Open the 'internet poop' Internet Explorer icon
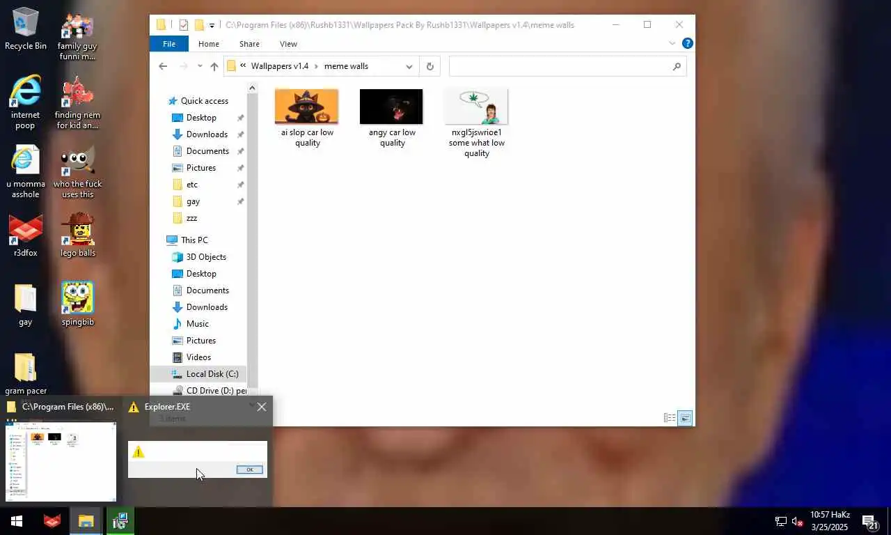This screenshot has height=535, width=891. click(x=25, y=102)
